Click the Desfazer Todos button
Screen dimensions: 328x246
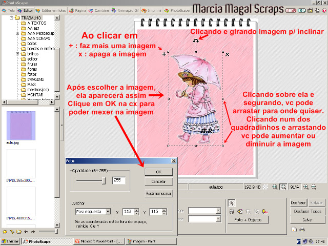307,211
